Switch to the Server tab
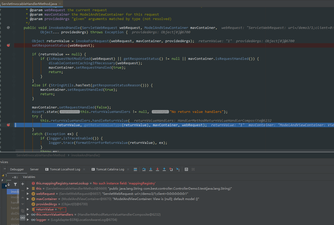 tap(34, 169)
